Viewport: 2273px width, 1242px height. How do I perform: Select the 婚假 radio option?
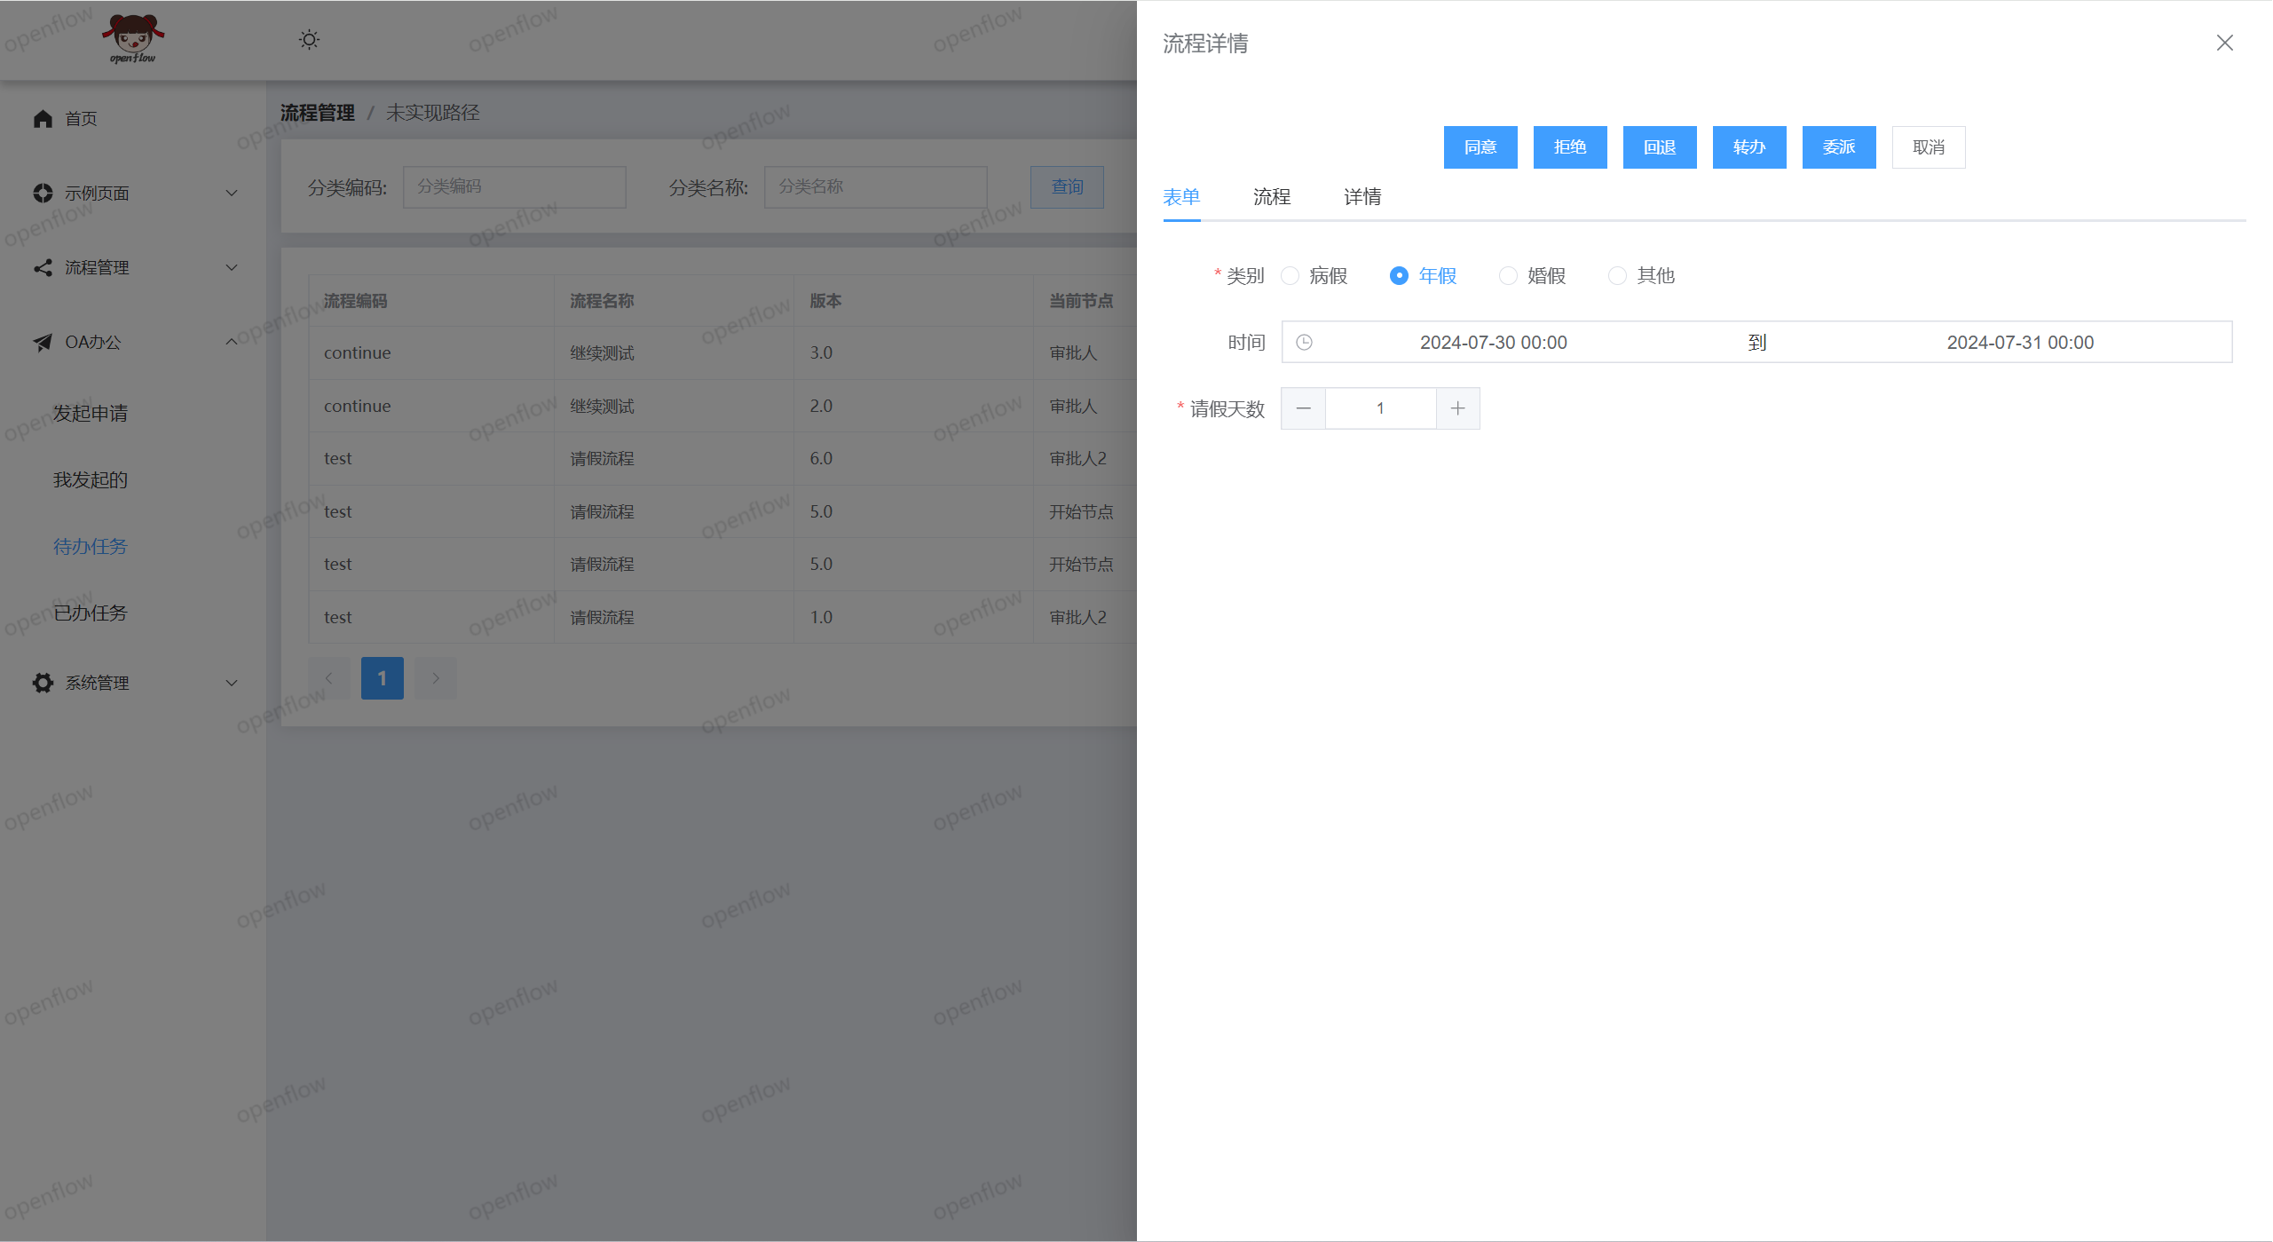pyautogui.click(x=1508, y=276)
